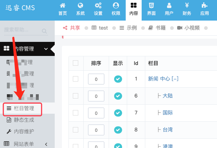Switch to the 书籍 tab

pyautogui.click(x=157, y=28)
